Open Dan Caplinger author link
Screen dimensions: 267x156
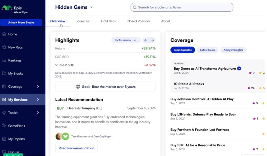pos(102,137)
